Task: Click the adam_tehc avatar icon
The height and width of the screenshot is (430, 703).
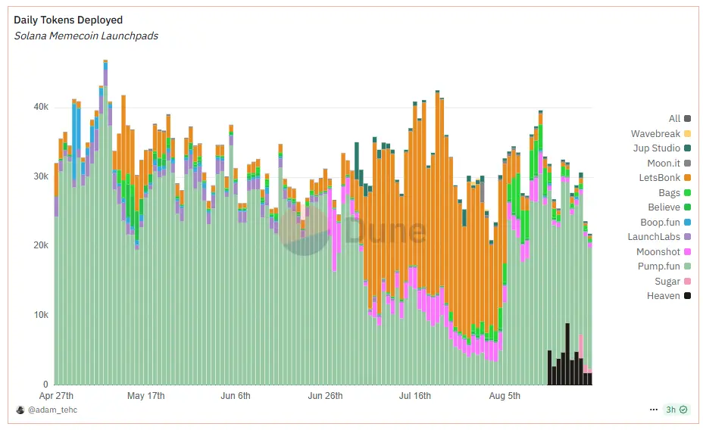Action: (x=20, y=410)
